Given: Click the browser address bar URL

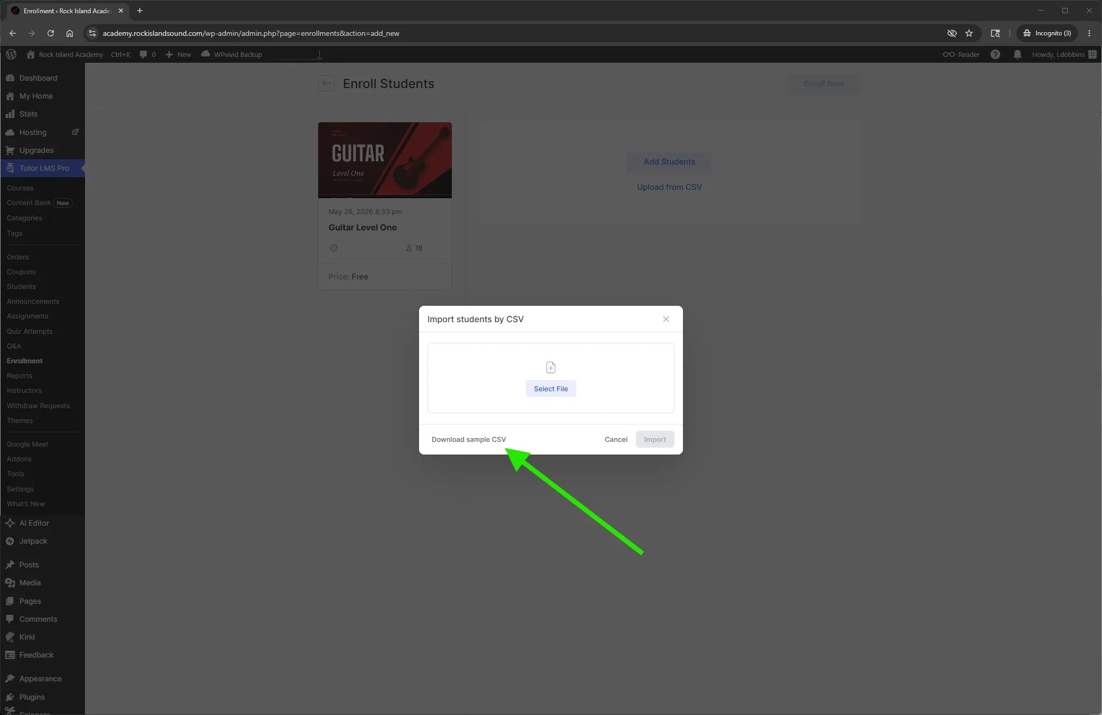Looking at the screenshot, I should pos(251,33).
